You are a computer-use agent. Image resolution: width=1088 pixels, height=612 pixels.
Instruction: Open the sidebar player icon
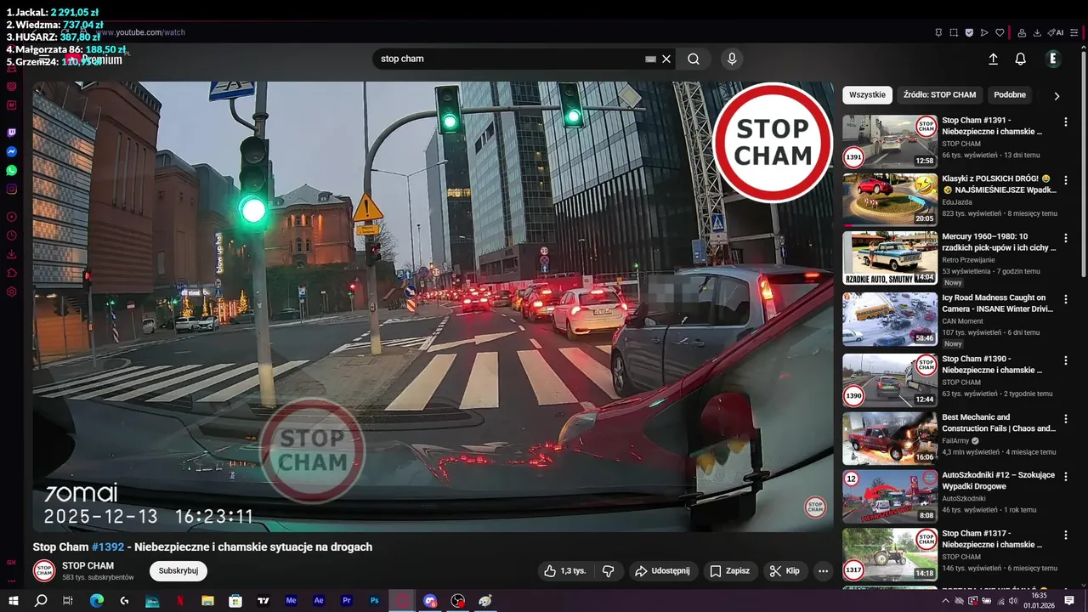[12, 217]
